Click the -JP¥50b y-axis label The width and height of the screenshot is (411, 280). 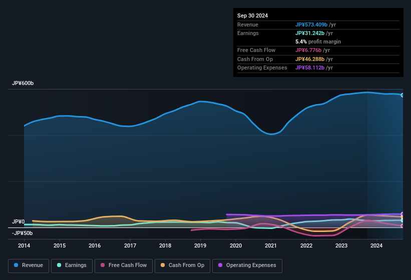(23, 233)
